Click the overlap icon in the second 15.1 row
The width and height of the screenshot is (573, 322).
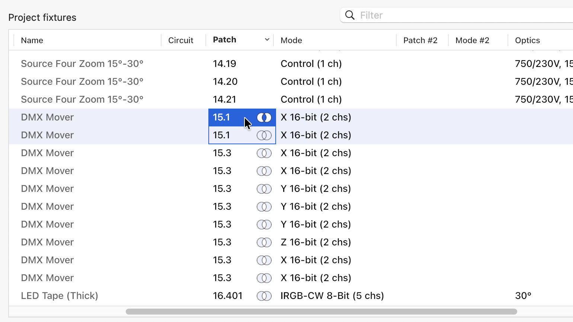coord(264,135)
